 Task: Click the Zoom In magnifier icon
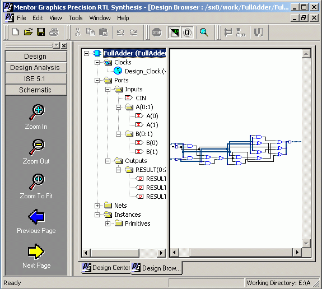tap(36, 113)
